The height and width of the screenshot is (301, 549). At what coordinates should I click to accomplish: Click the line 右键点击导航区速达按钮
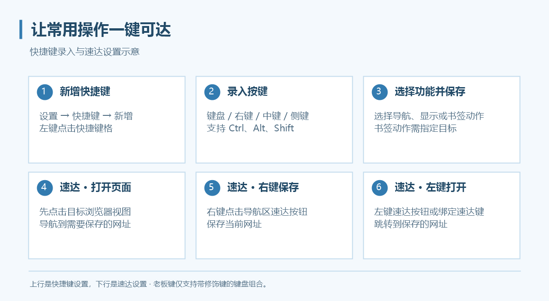(257, 212)
